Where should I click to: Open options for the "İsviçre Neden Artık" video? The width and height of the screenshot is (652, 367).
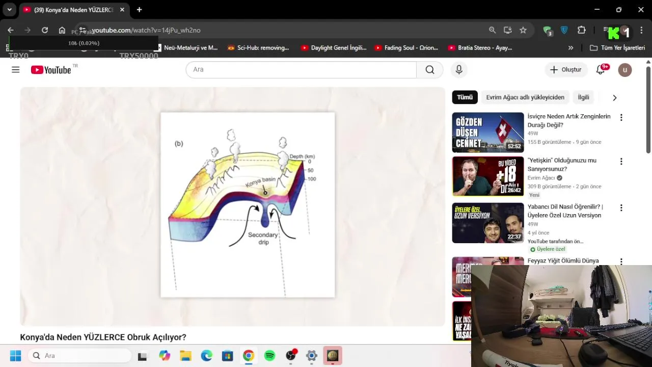[621, 117]
